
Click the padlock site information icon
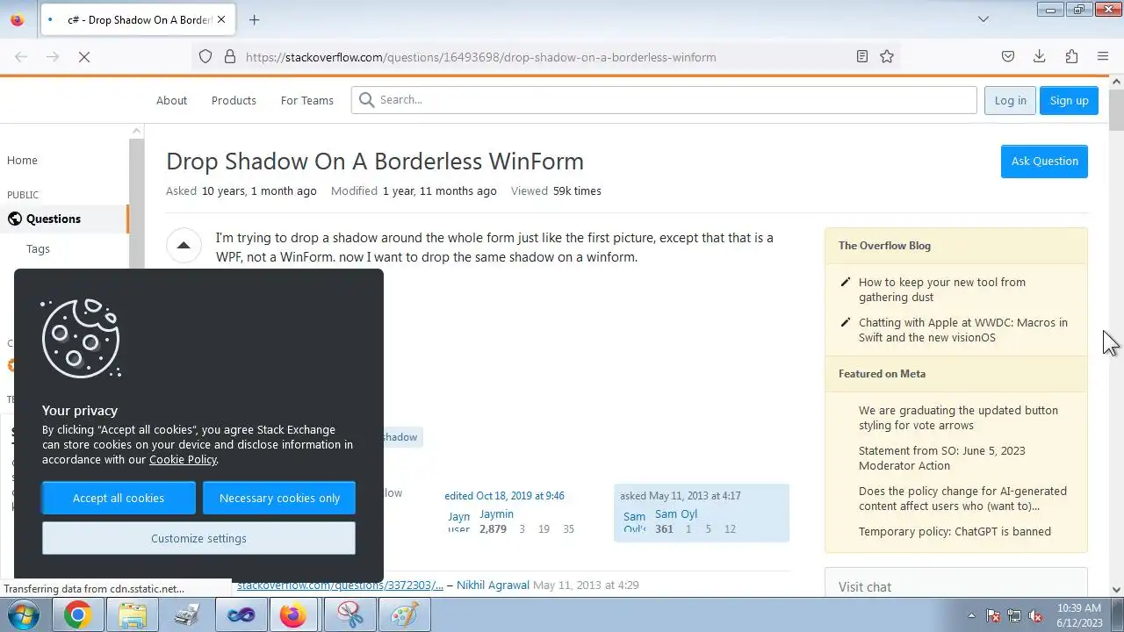coord(230,57)
